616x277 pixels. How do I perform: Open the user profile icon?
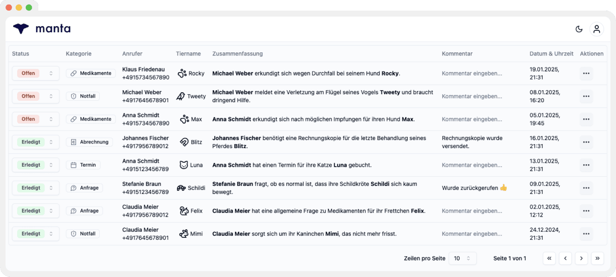point(597,29)
